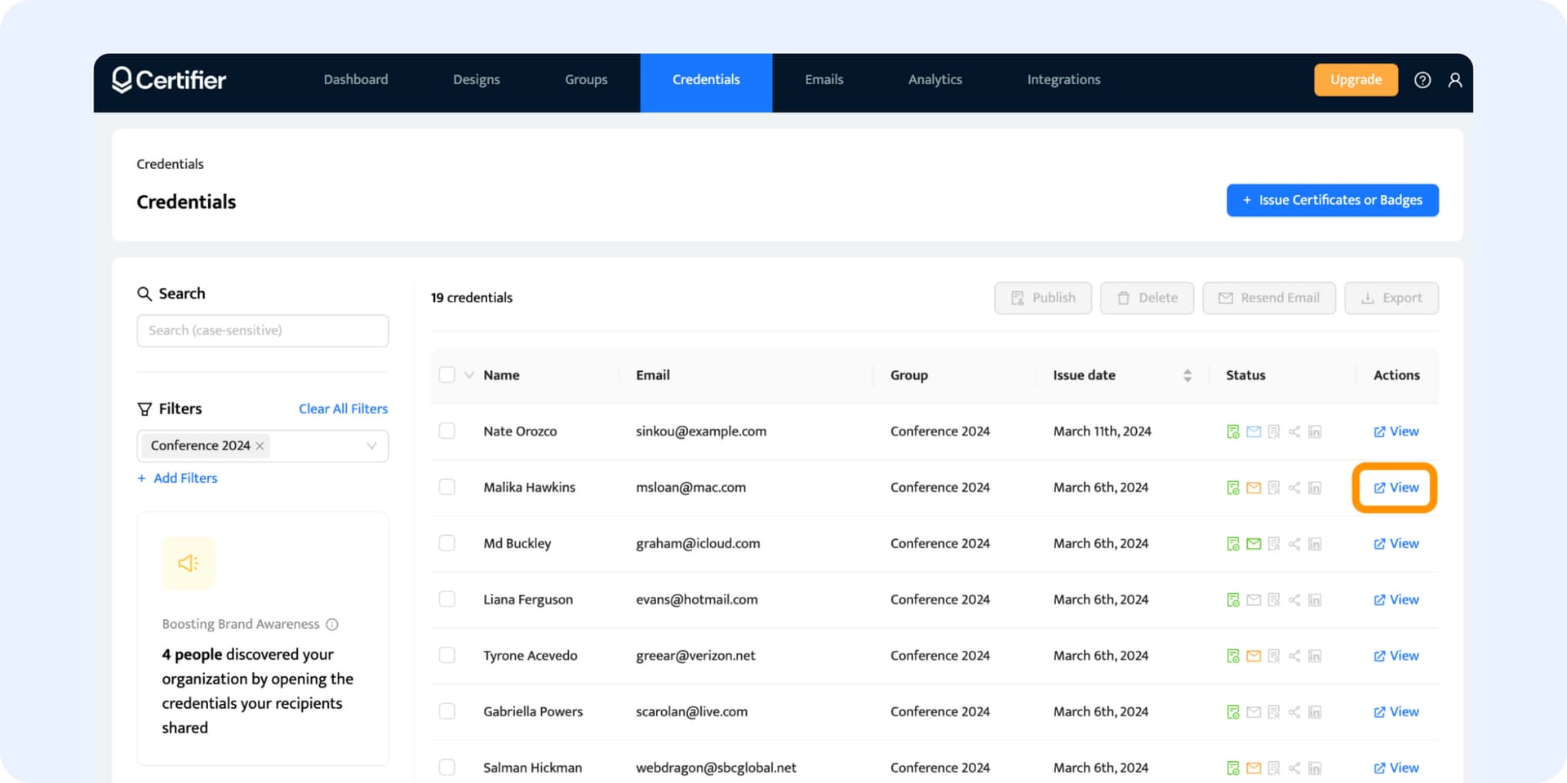The height and width of the screenshot is (783, 1567).
Task: Remove the Conference 2024 filter chip
Action: click(x=259, y=445)
